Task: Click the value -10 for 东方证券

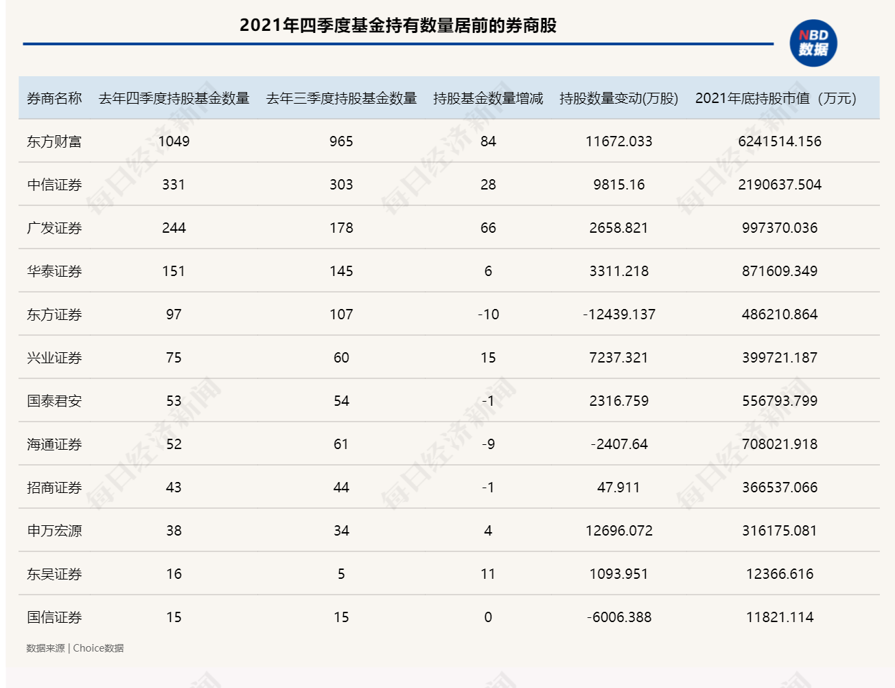Action: [488, 314]
